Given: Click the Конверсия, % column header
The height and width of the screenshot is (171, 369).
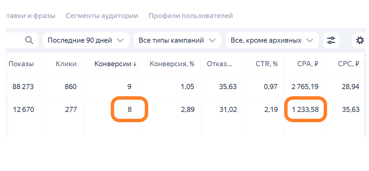Looking at the screenshot, I should 172,64.
